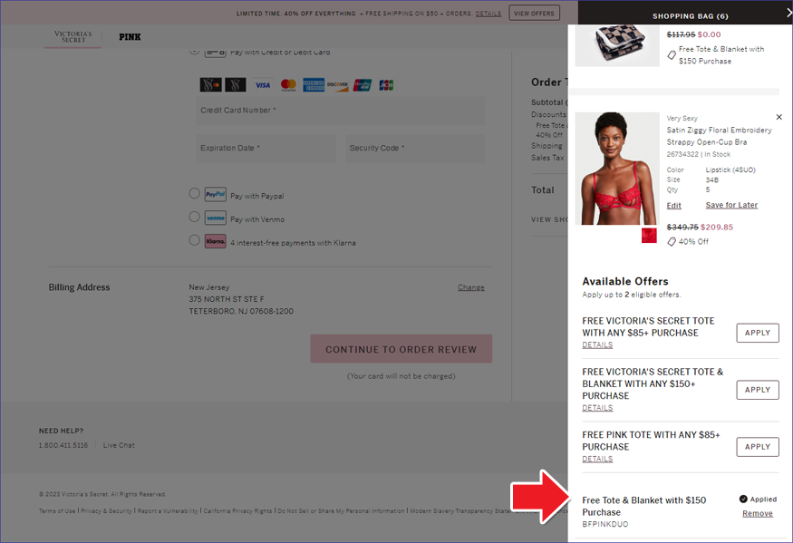The image size is (793, 543).
Task: Open California Privacy Rights link
Action: pyautogui.click(x=237, y=511)
